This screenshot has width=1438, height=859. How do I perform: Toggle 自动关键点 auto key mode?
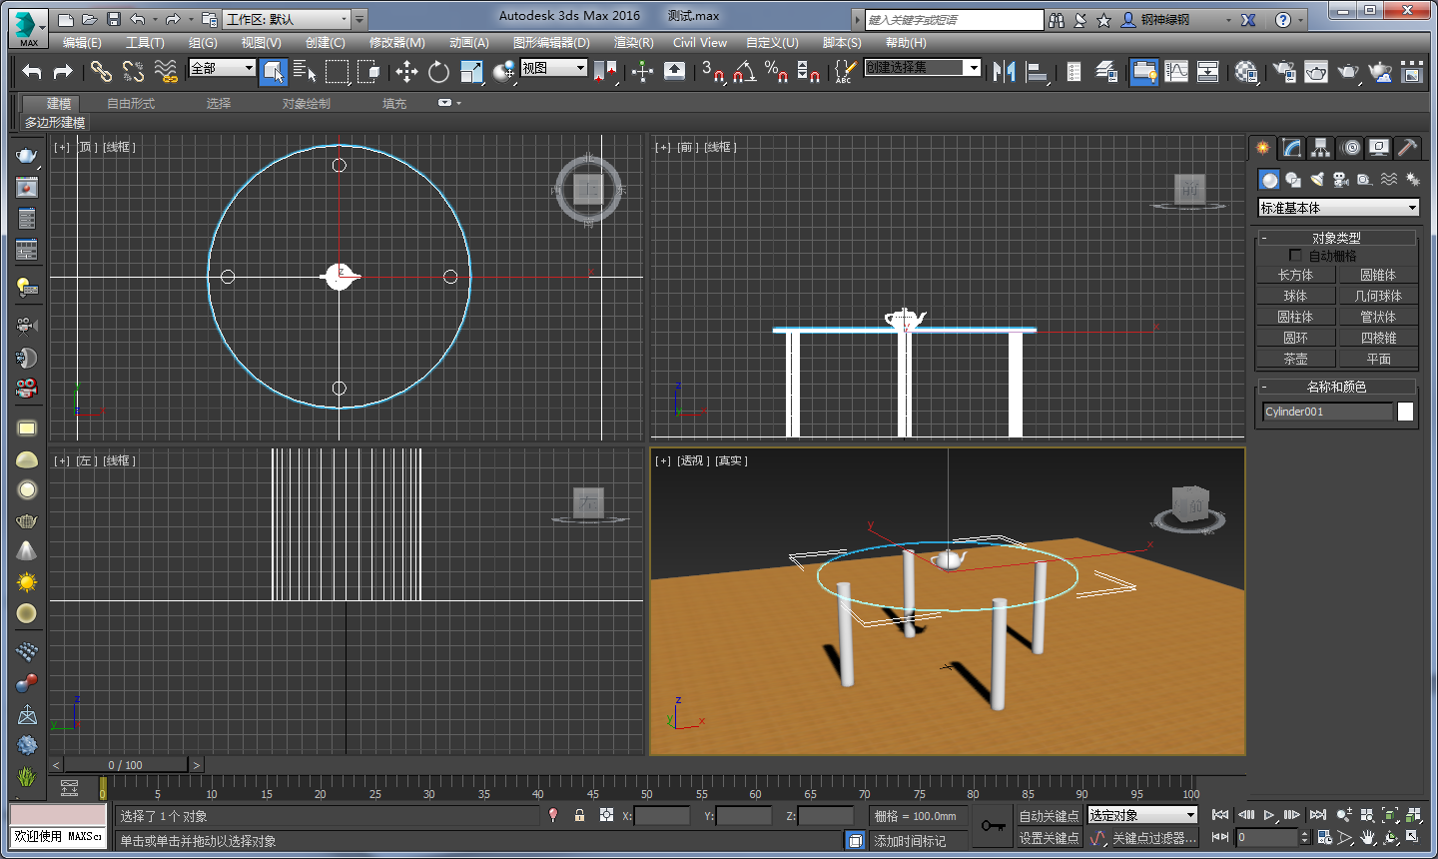click(x=1049, y=816)
